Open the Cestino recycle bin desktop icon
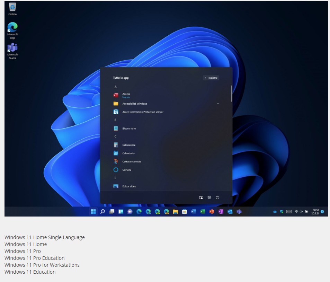Screen dimensions: 330x282 [x=12, y=9]
